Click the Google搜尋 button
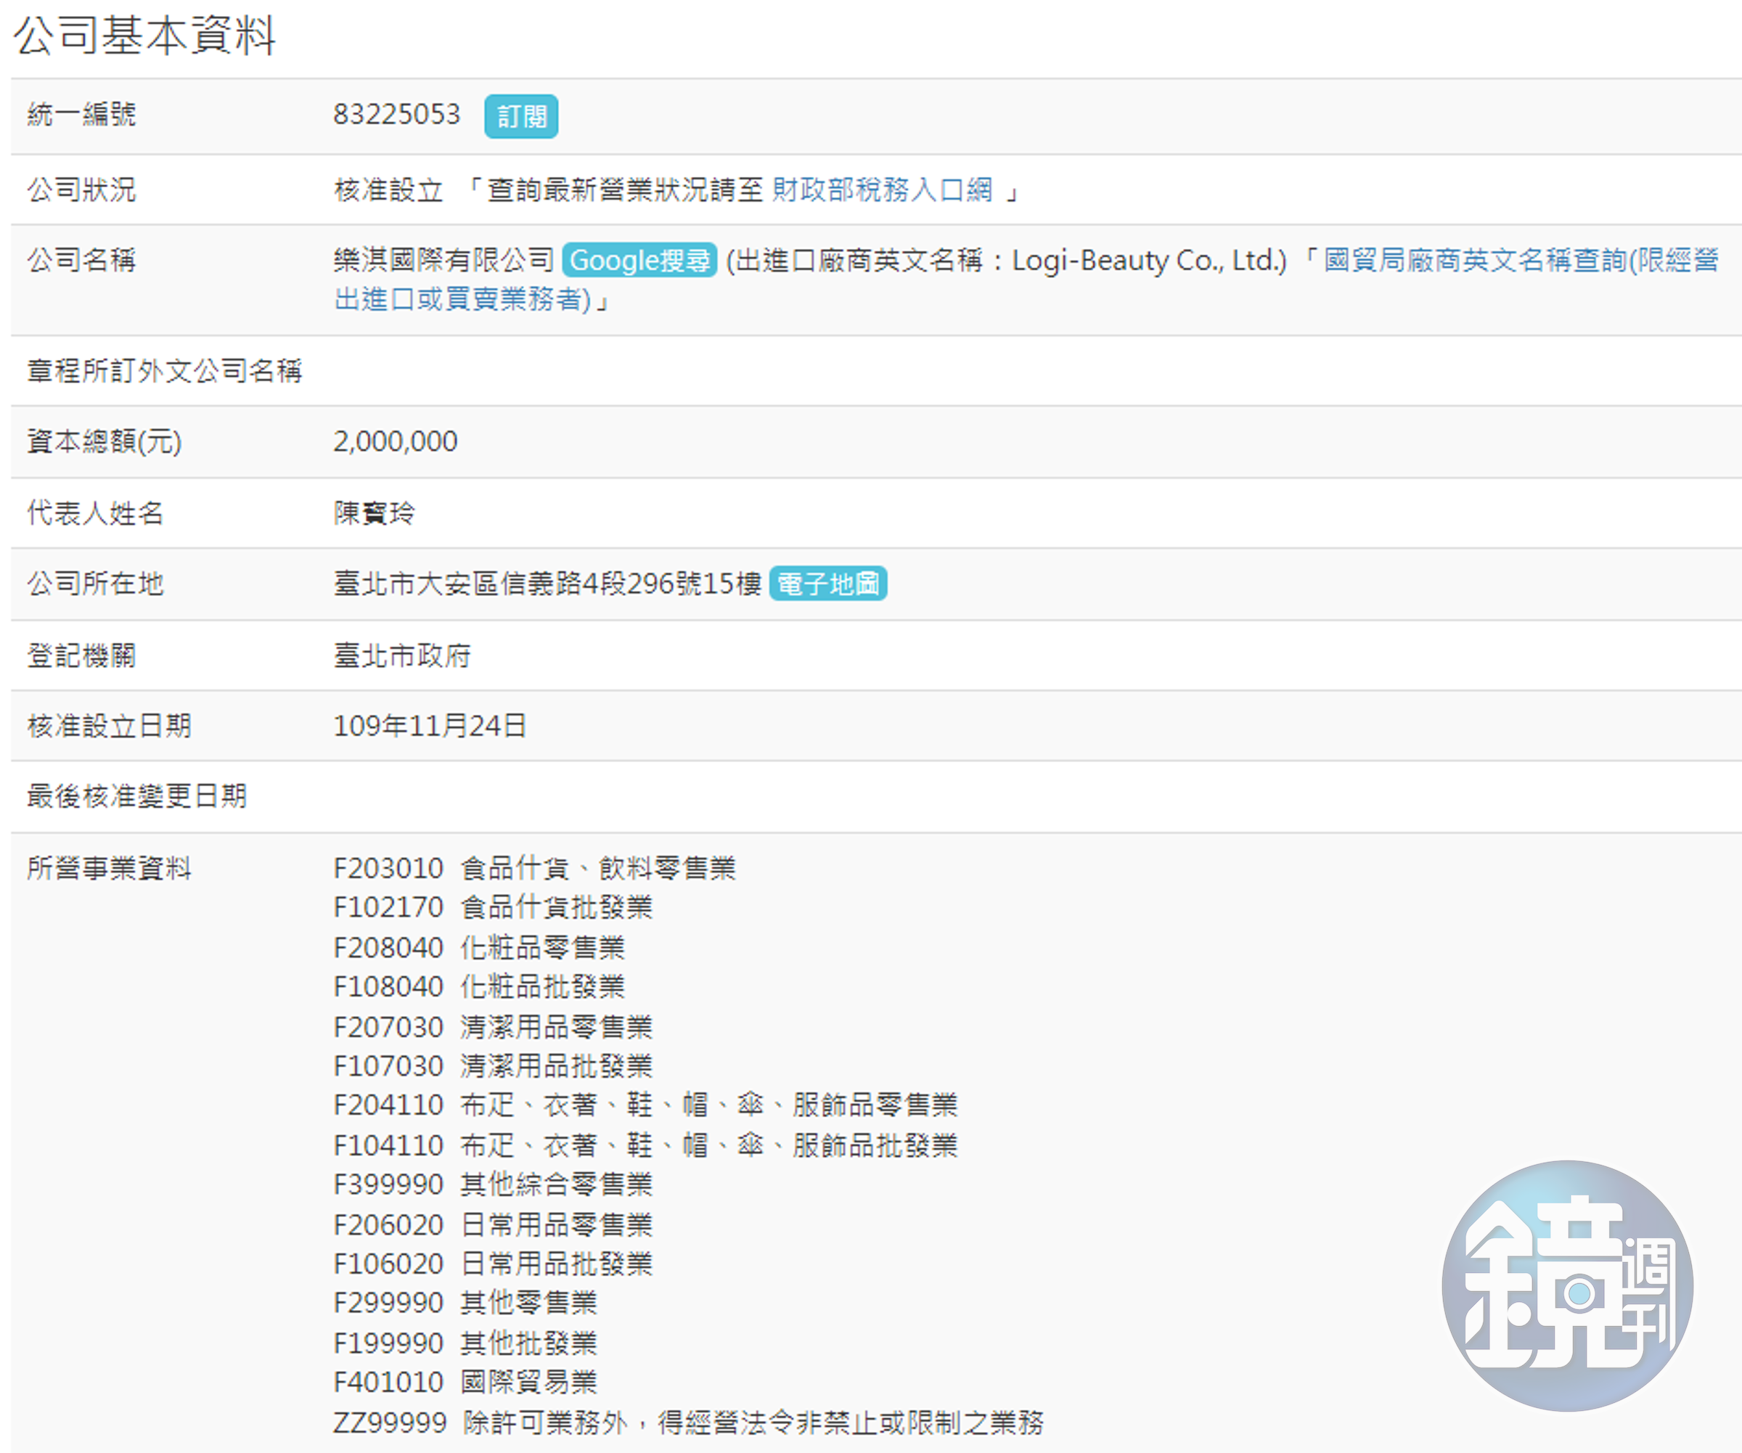 pos(639,261)
